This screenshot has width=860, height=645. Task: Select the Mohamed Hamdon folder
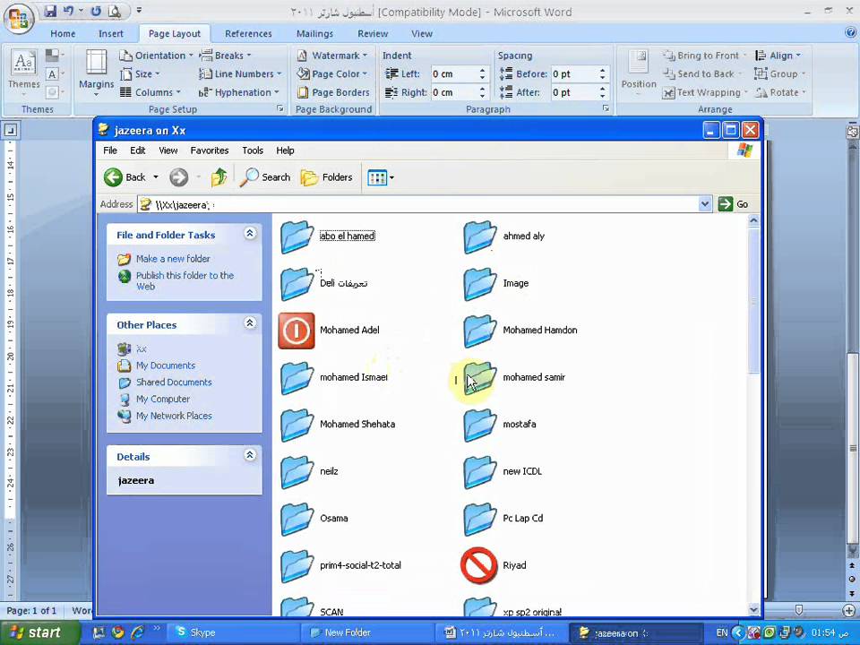[x=520, y=331]
